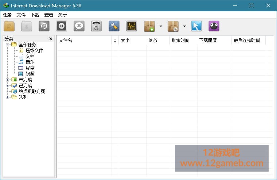The width and height of the screenshot is (277, 180).
Task: Open dropdown arrow beside green-arrow box icon
Action: click(x=161, y=26)
